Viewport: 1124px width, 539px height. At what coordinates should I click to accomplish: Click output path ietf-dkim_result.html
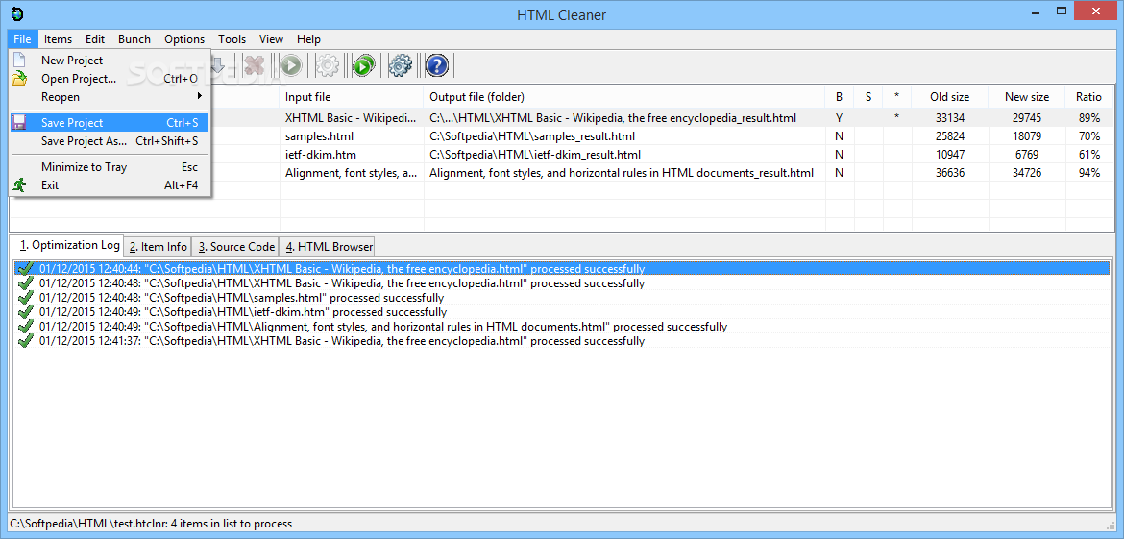click(x=535, y=154)
